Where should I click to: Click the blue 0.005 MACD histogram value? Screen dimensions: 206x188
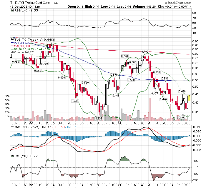click(x=72, y=127)
